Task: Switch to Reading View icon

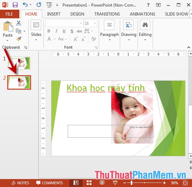Action: pos(102,183)
